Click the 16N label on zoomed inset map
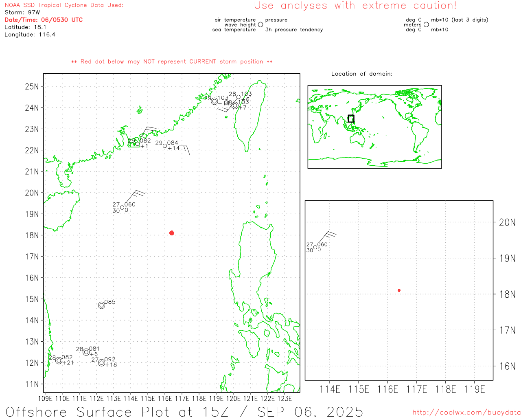 click(x=507, y=366)
